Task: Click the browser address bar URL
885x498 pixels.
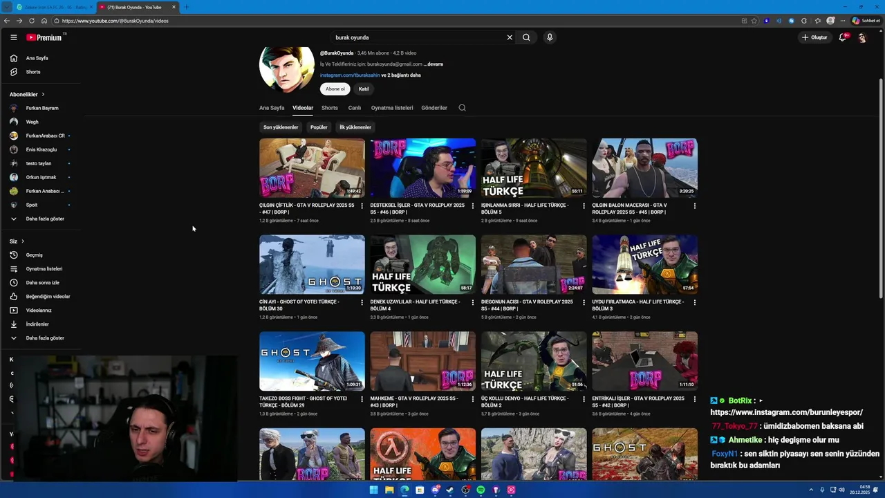Action: coord(115,21)
